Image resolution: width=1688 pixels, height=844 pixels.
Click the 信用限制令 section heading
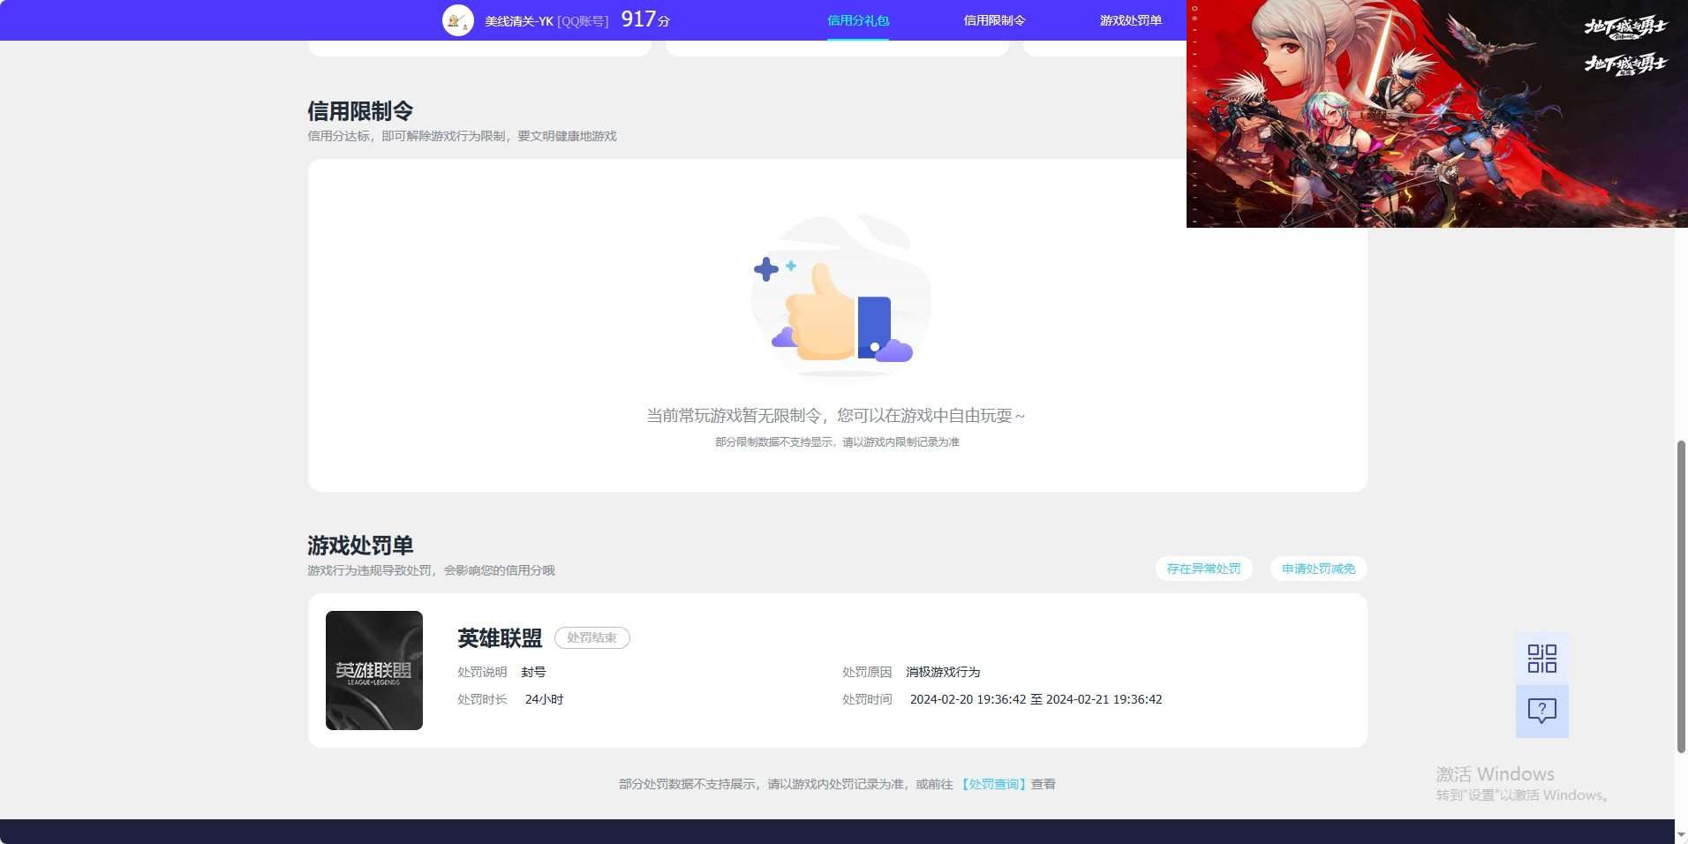tap(360, 111)
